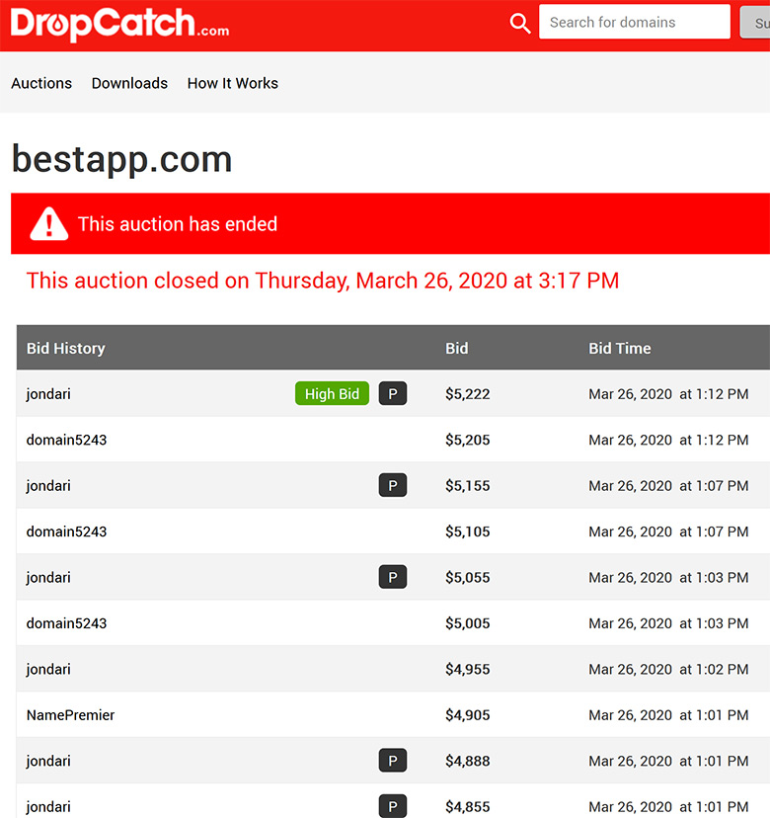Click the P badge on the $4,888 bid row
The width and height of the screenshot is (770, 818).
[393, 761]
